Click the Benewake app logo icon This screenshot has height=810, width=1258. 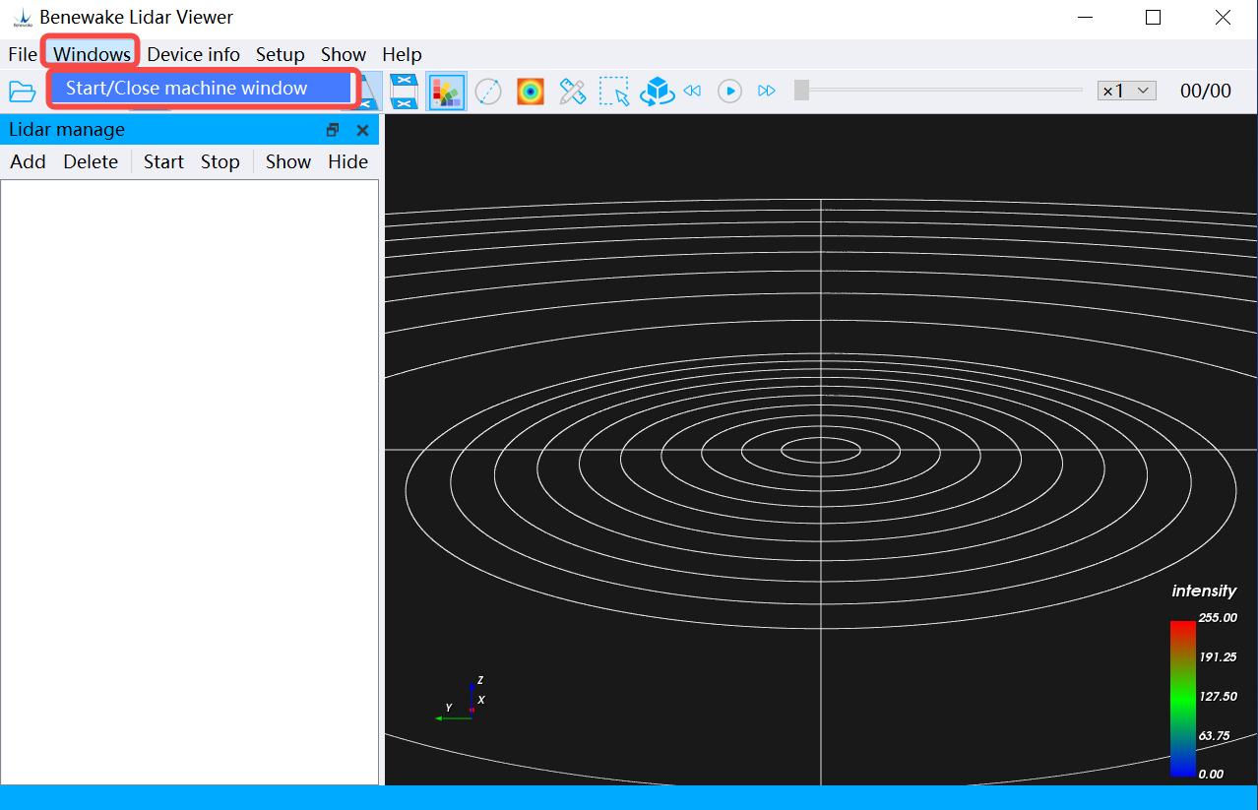coord(22,18)
